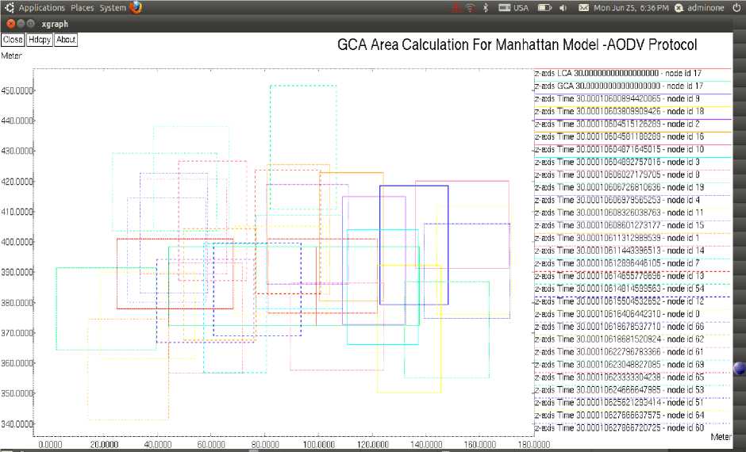Viewport: 746px width, 452px height.
Task: Click the Meter label above the y-axis
Action: click(11, 56)
